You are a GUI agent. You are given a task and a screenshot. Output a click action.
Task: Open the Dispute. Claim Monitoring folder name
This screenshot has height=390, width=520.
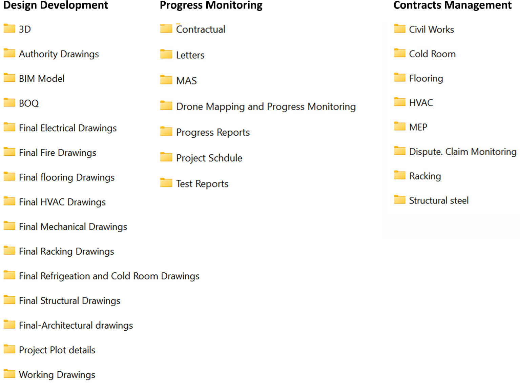pyautogui.click(x=462, y=152)
